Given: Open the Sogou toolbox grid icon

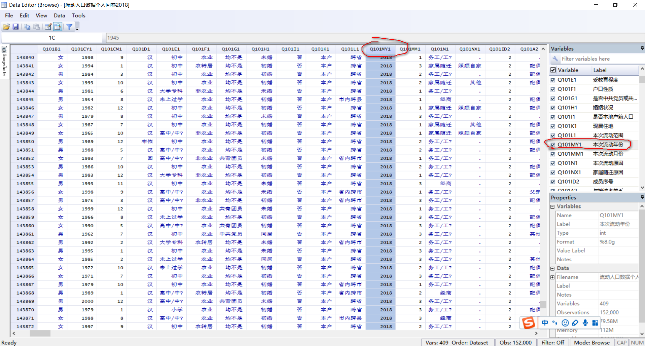Looking at the screenshot, I should pos(595,323).
